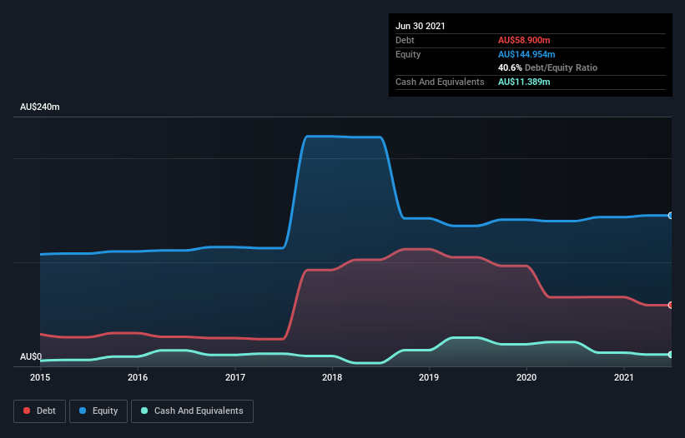Click the 2015 x-axis label
The width and height of the screenshot is (685, 438).
[x=40, y=377]
